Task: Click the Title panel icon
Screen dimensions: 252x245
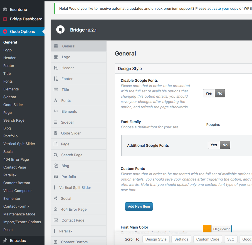Action: pos(56,90)
